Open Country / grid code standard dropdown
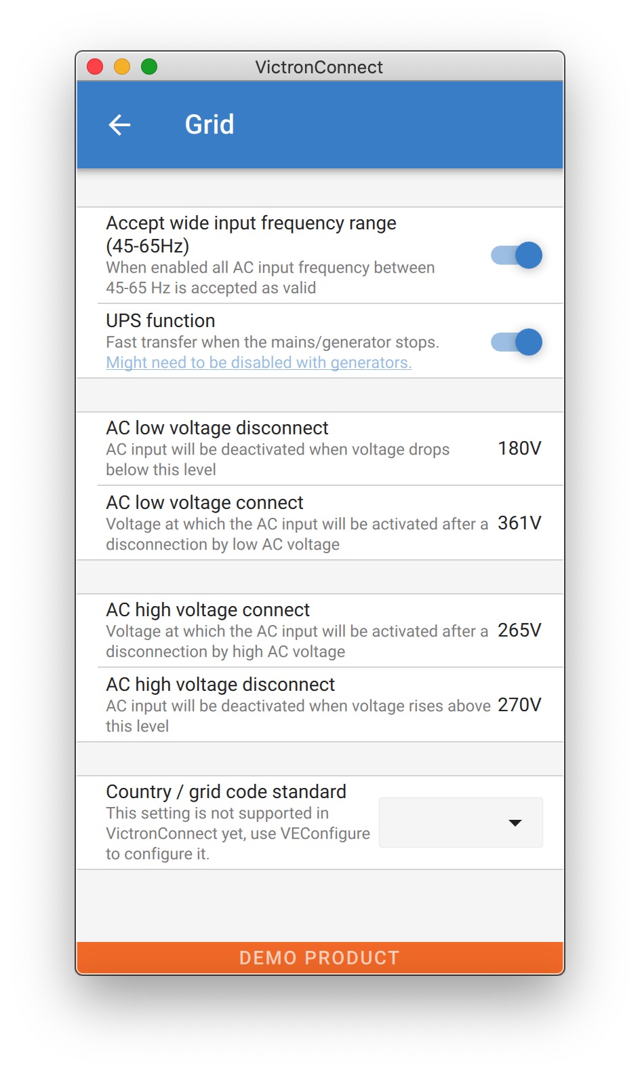 [460, 823]
